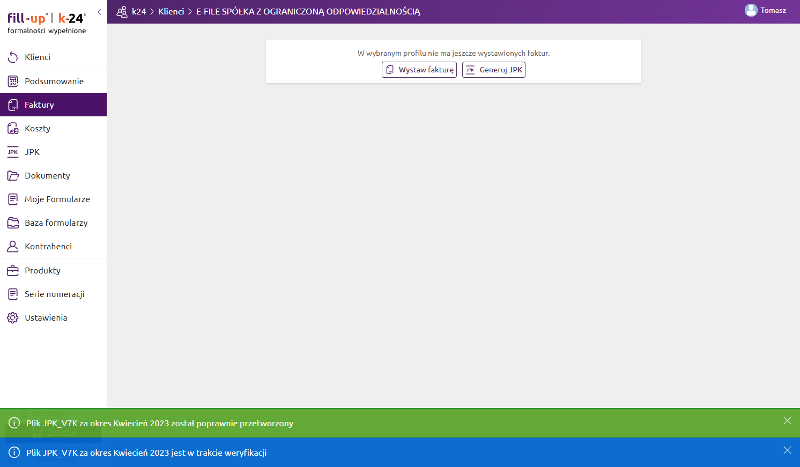Viewport: 800px width, 467px height.
Task: Open Serie numeracji section
Action: click(54, 294)
